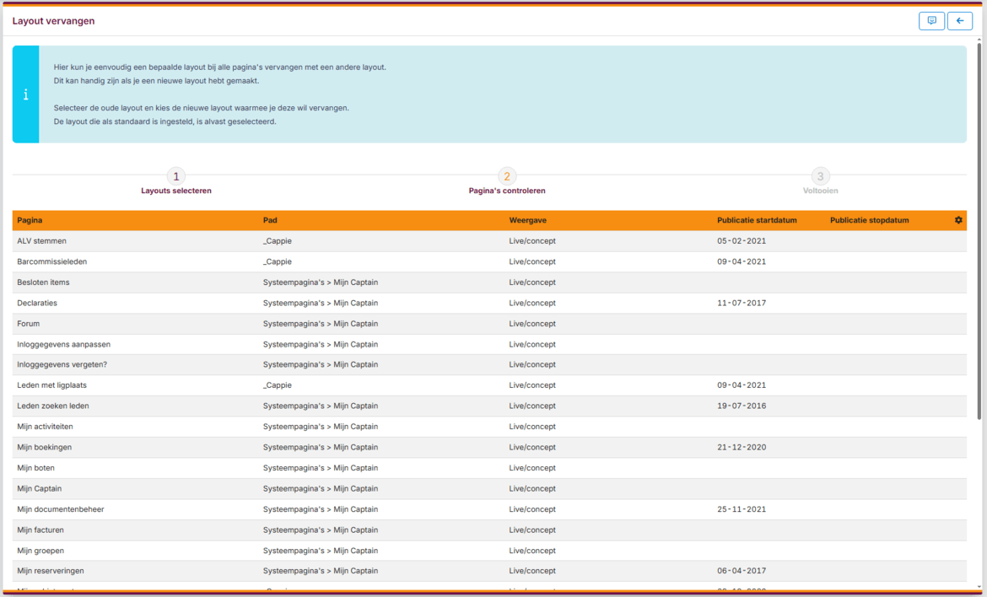Viewport: 987px width, 597px height.
Task: Click Mijn documentenbeheer row
Action: 61,509
